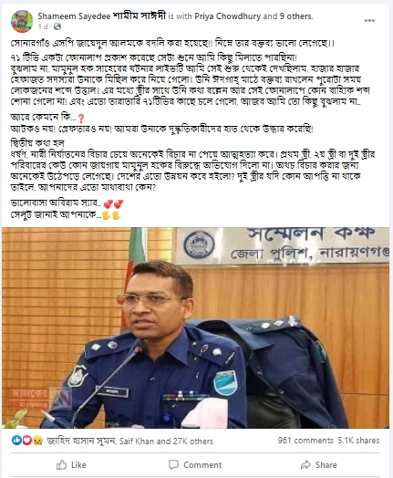This screenshot has width=393, height=478.
Task: View the 961 comments
Action: tap(305, 441)
